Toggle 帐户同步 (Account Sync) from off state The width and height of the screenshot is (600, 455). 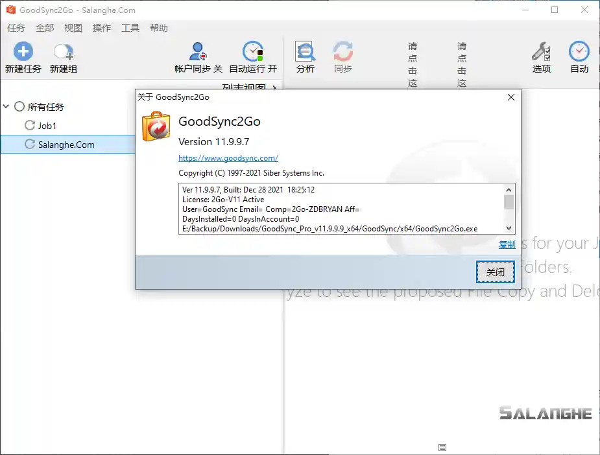pos(197,51)
